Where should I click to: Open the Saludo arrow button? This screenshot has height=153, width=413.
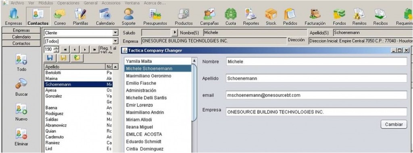click(175, 33)
